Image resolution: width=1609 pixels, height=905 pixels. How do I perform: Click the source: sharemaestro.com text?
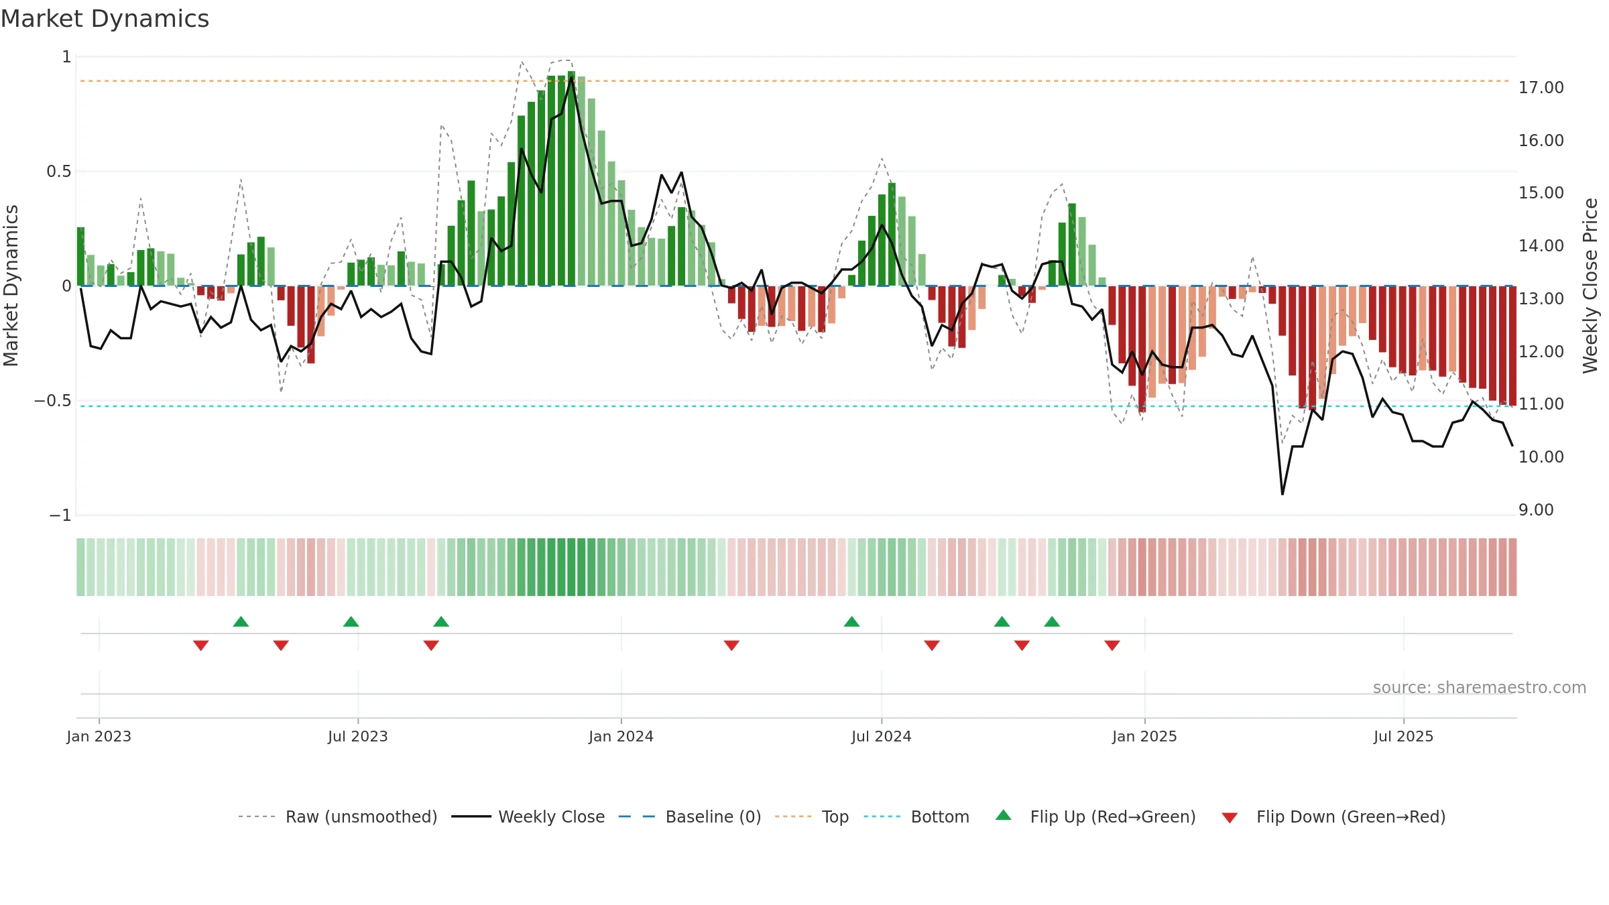(x=1480, y=688)
